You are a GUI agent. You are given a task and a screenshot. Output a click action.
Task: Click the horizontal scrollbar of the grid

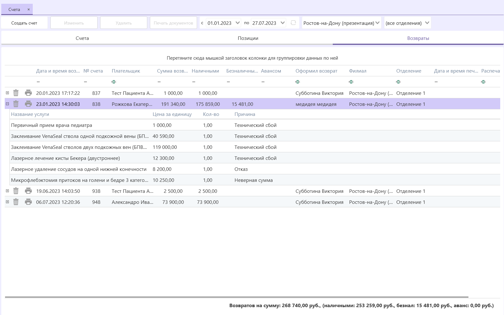coord(236,297)
